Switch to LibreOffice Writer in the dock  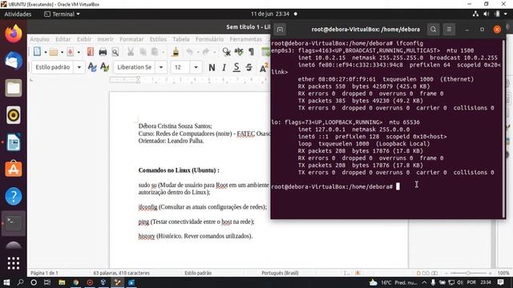tap(14, 142)
